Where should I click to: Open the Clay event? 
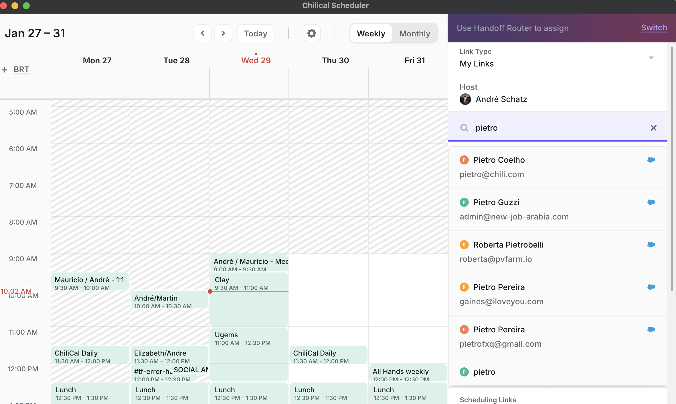249,299
